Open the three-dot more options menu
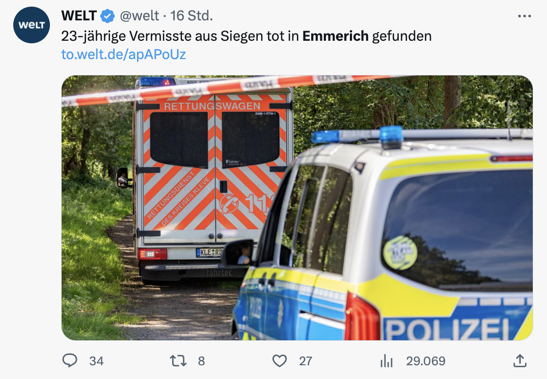This screenshot has width=547, height=379. point(524,16)
